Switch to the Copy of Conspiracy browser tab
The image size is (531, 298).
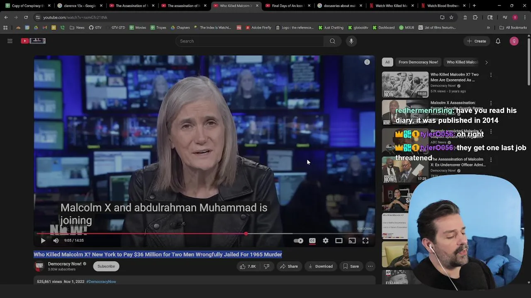(27, 6)
